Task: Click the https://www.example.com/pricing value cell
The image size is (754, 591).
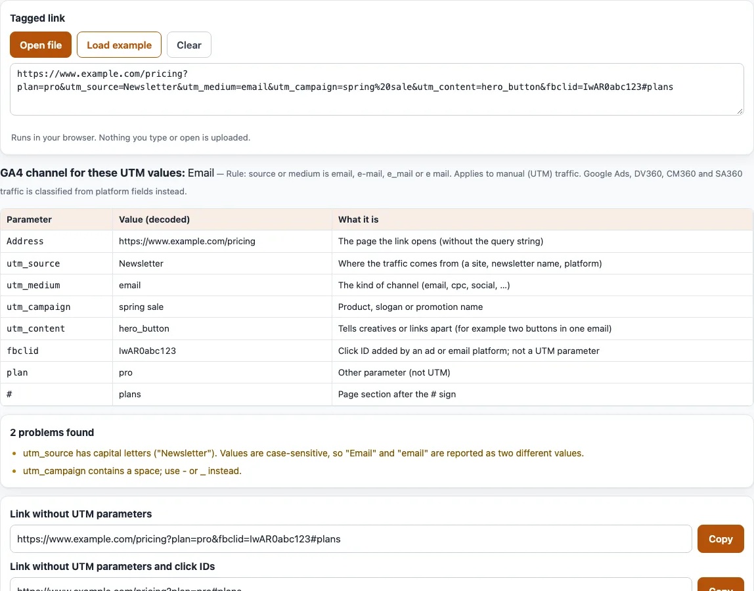Action: point(222,242)
